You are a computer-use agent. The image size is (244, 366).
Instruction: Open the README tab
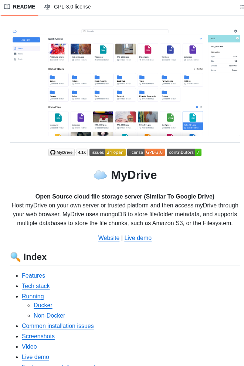pyautogui.click(x=20, y=7)
